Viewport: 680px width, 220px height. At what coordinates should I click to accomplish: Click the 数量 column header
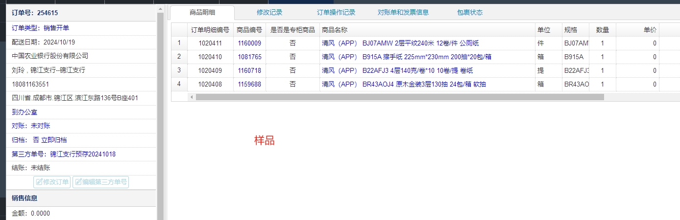click(602, 30)
